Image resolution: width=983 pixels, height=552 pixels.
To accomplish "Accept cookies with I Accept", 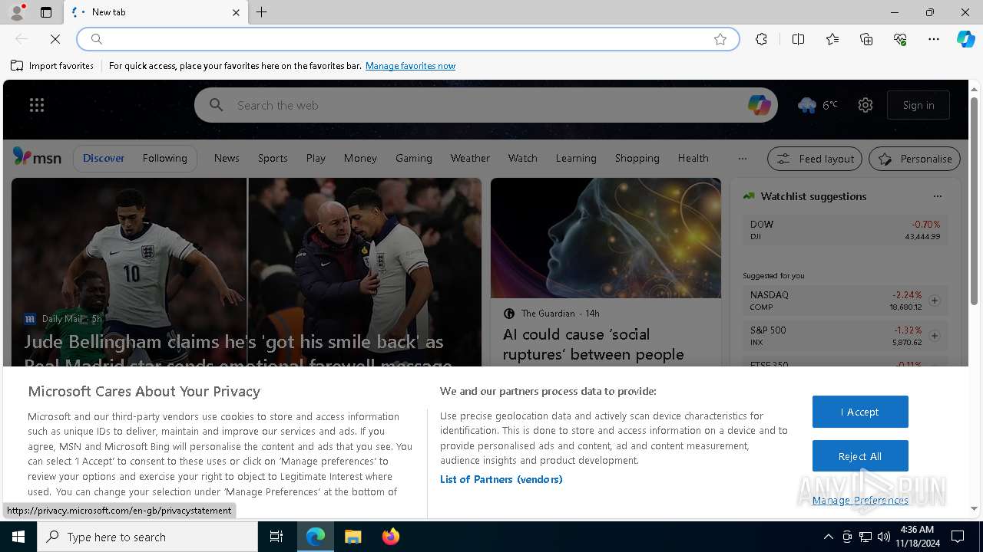I will [860, 412].
